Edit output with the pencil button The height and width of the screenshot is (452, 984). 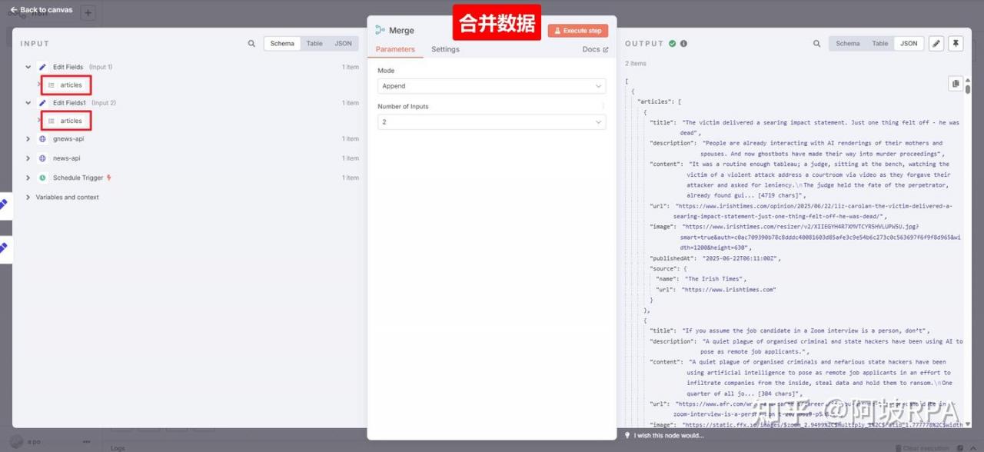coord(936,44)
